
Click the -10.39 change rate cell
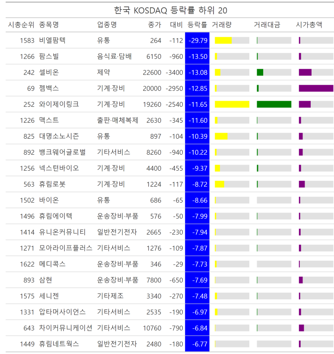pos(197,136)
